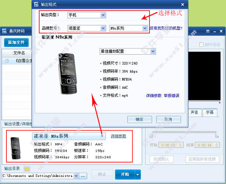Open the arrow menu beside 开始

[137, 175]
